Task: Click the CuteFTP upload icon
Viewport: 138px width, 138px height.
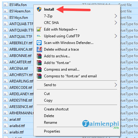Action: coord(39,36)
